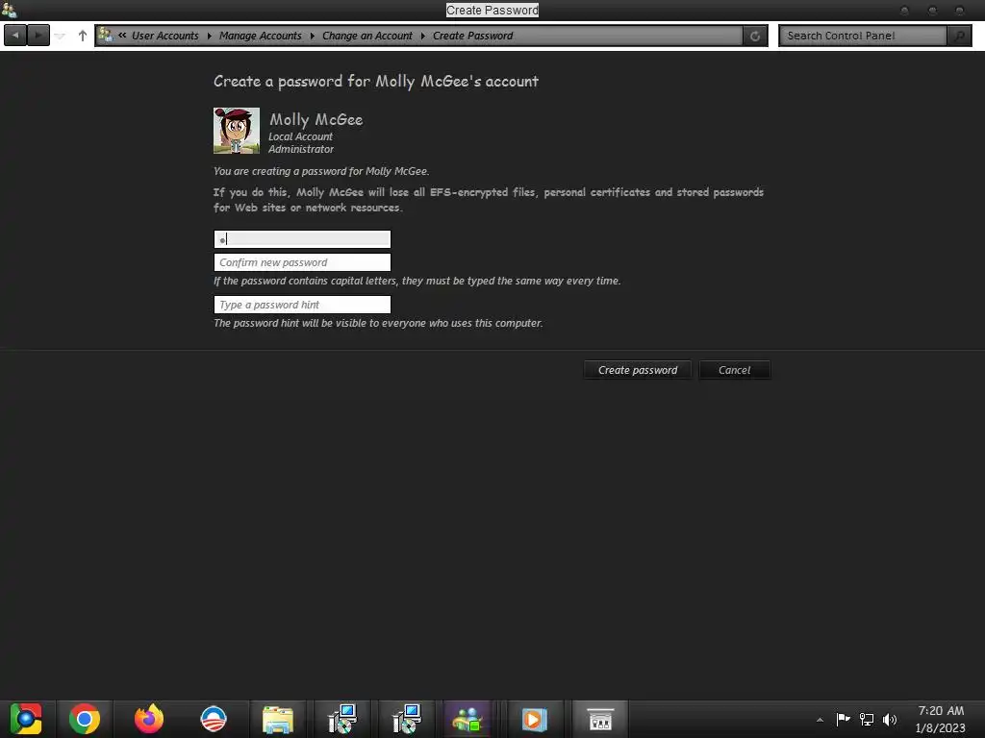This screenshot has width=985, height=738.
Task: Go back with the Back arrow button
Action: tap(15, 36)
